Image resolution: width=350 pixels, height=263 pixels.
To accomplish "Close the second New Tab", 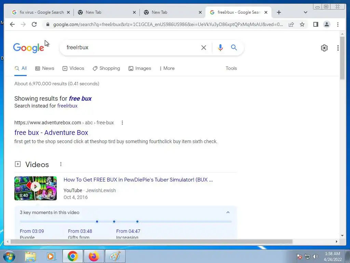I will coord(200,12).
